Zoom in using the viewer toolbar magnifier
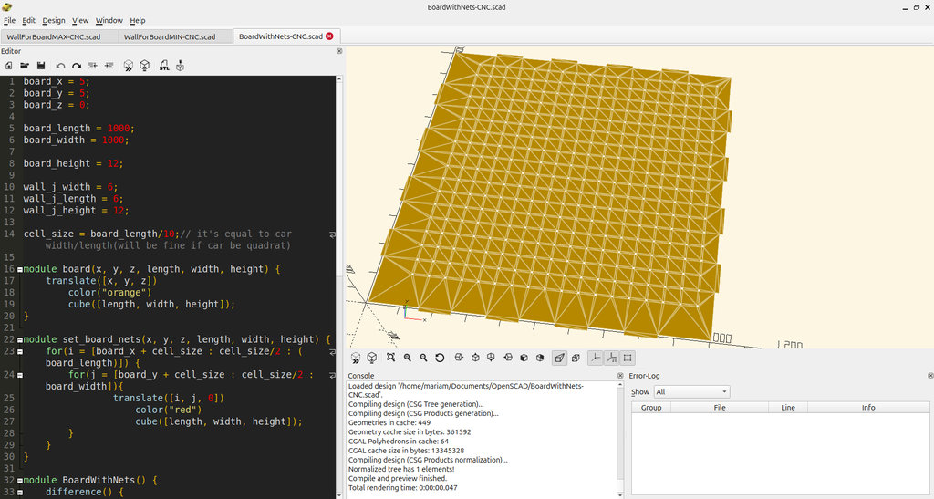This screenshot has width=934, height=499. (407, 359)
